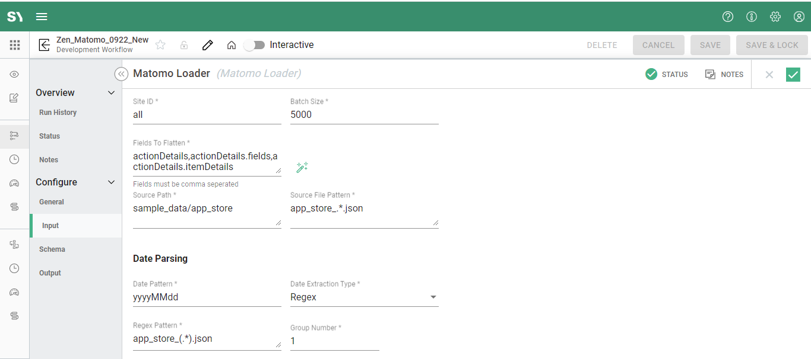This screenshot has width=811, height=359.
Task: Select Schema in Configure menu
Action: [52, 249]
